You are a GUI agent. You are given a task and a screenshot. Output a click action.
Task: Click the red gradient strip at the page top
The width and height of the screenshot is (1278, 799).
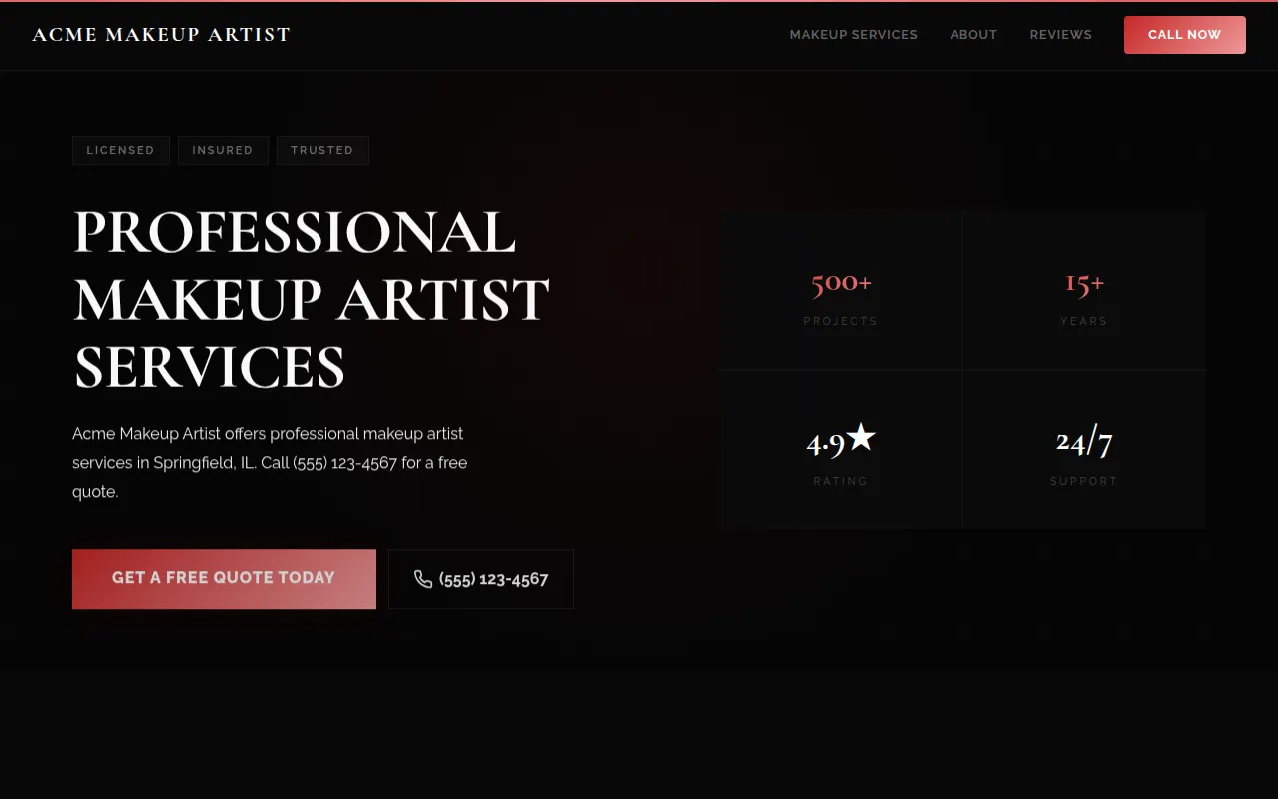pyautogui.click(x=639, y=2)
